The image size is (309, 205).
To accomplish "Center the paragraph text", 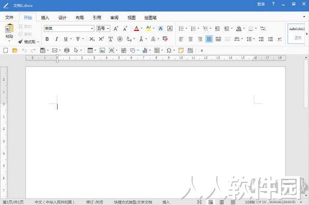I will pyautogui.click(x=191, y=39).
